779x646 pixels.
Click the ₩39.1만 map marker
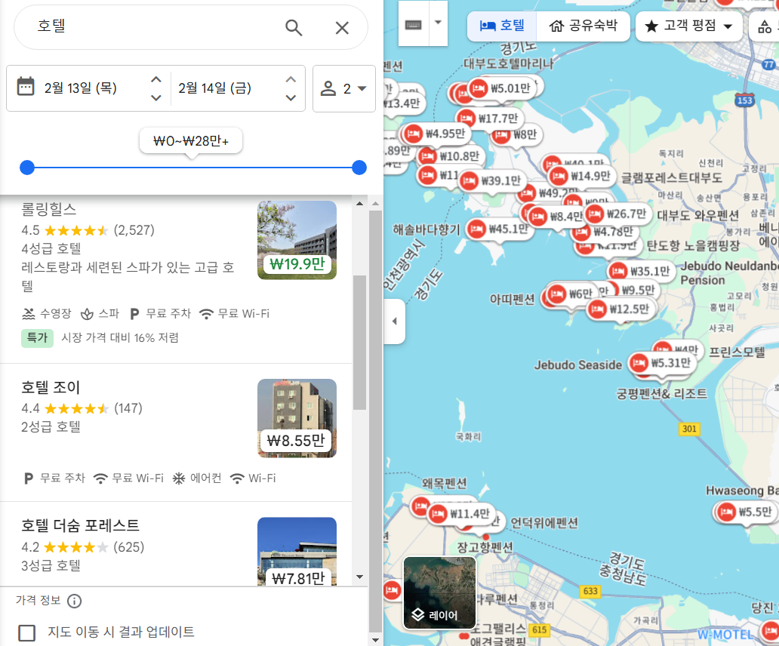point(492,180)
